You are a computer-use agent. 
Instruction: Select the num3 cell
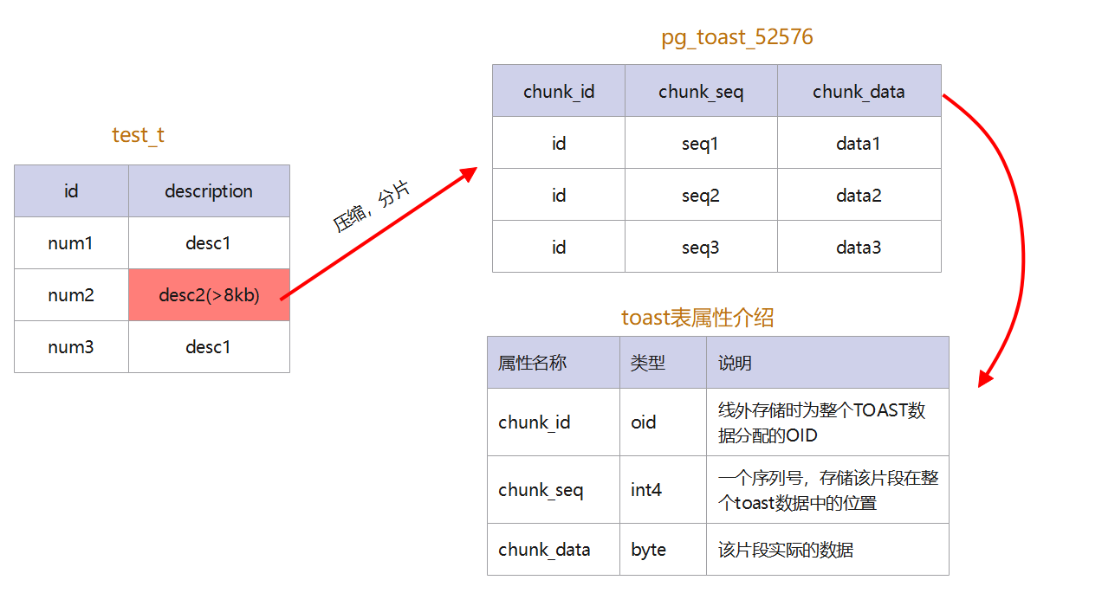pyautogui.click(x=71, y=347)
